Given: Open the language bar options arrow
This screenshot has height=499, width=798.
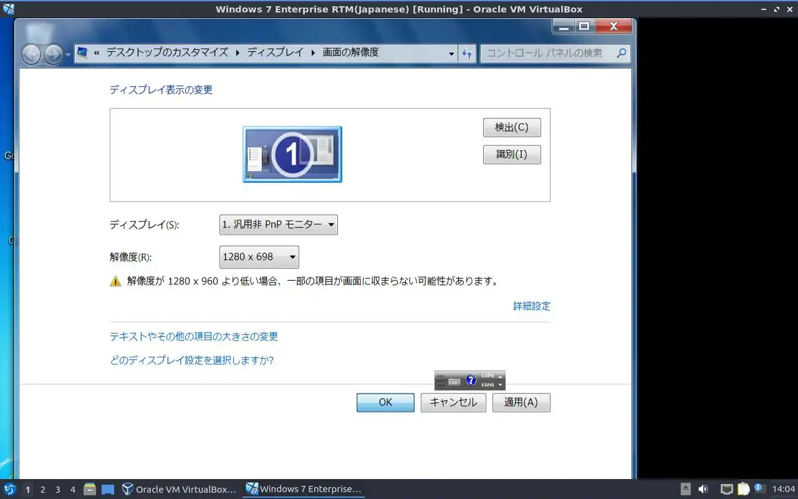Looking at the screenshot, I should coord(500,385).
